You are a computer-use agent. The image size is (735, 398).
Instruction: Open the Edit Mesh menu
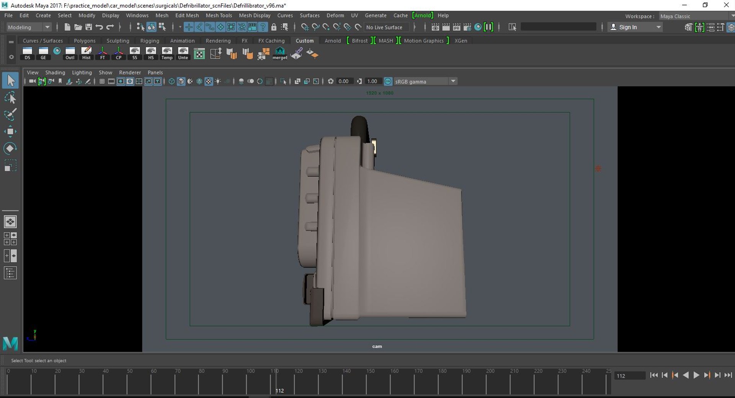click(187, 15)
